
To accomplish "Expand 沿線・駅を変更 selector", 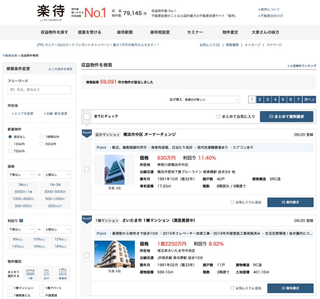I will (x=56, y=114).
